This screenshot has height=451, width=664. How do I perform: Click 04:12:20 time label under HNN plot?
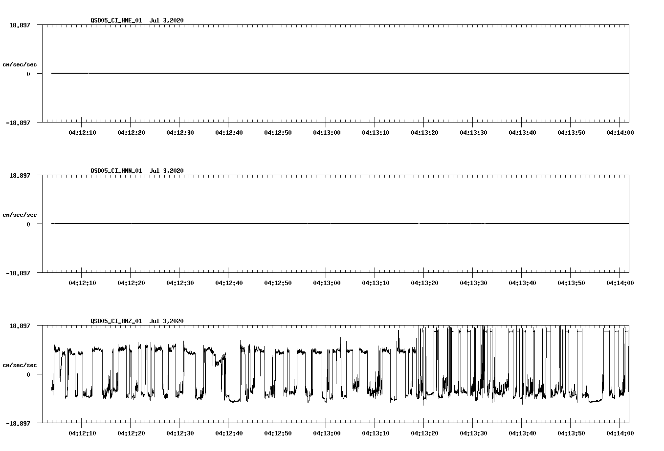coord(131,283)
